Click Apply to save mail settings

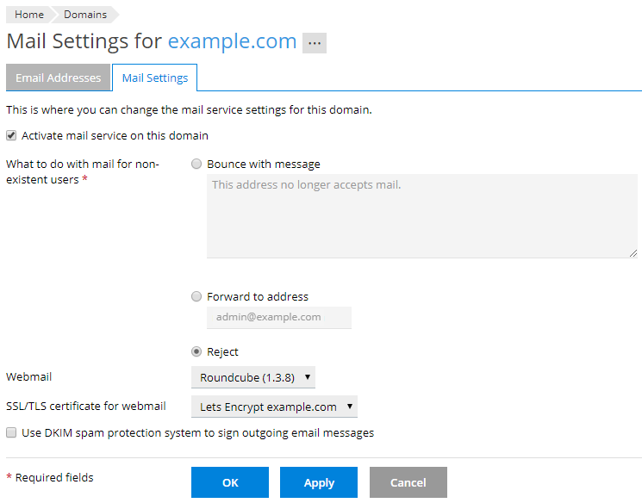pyautogui.click(x=319, y=482)
